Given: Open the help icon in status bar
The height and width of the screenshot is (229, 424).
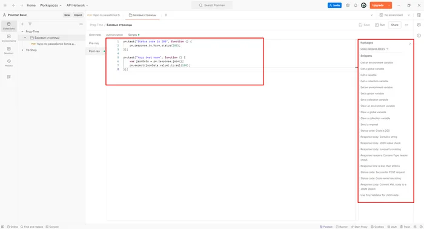Looking at the screenshot, I should [421, 227].
